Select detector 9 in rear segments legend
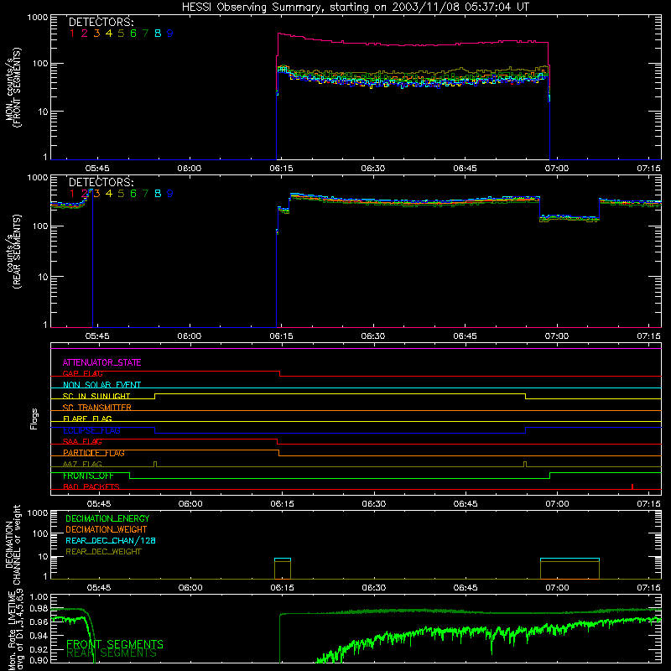The image size is (671, 671). click(170, 194)
